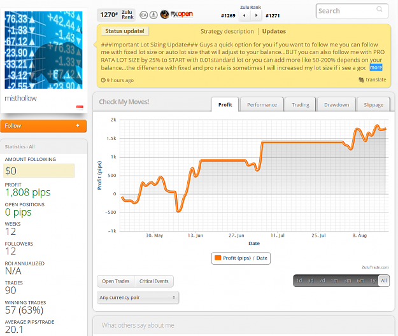Click the plus icon on Follow button

(78, 125)
